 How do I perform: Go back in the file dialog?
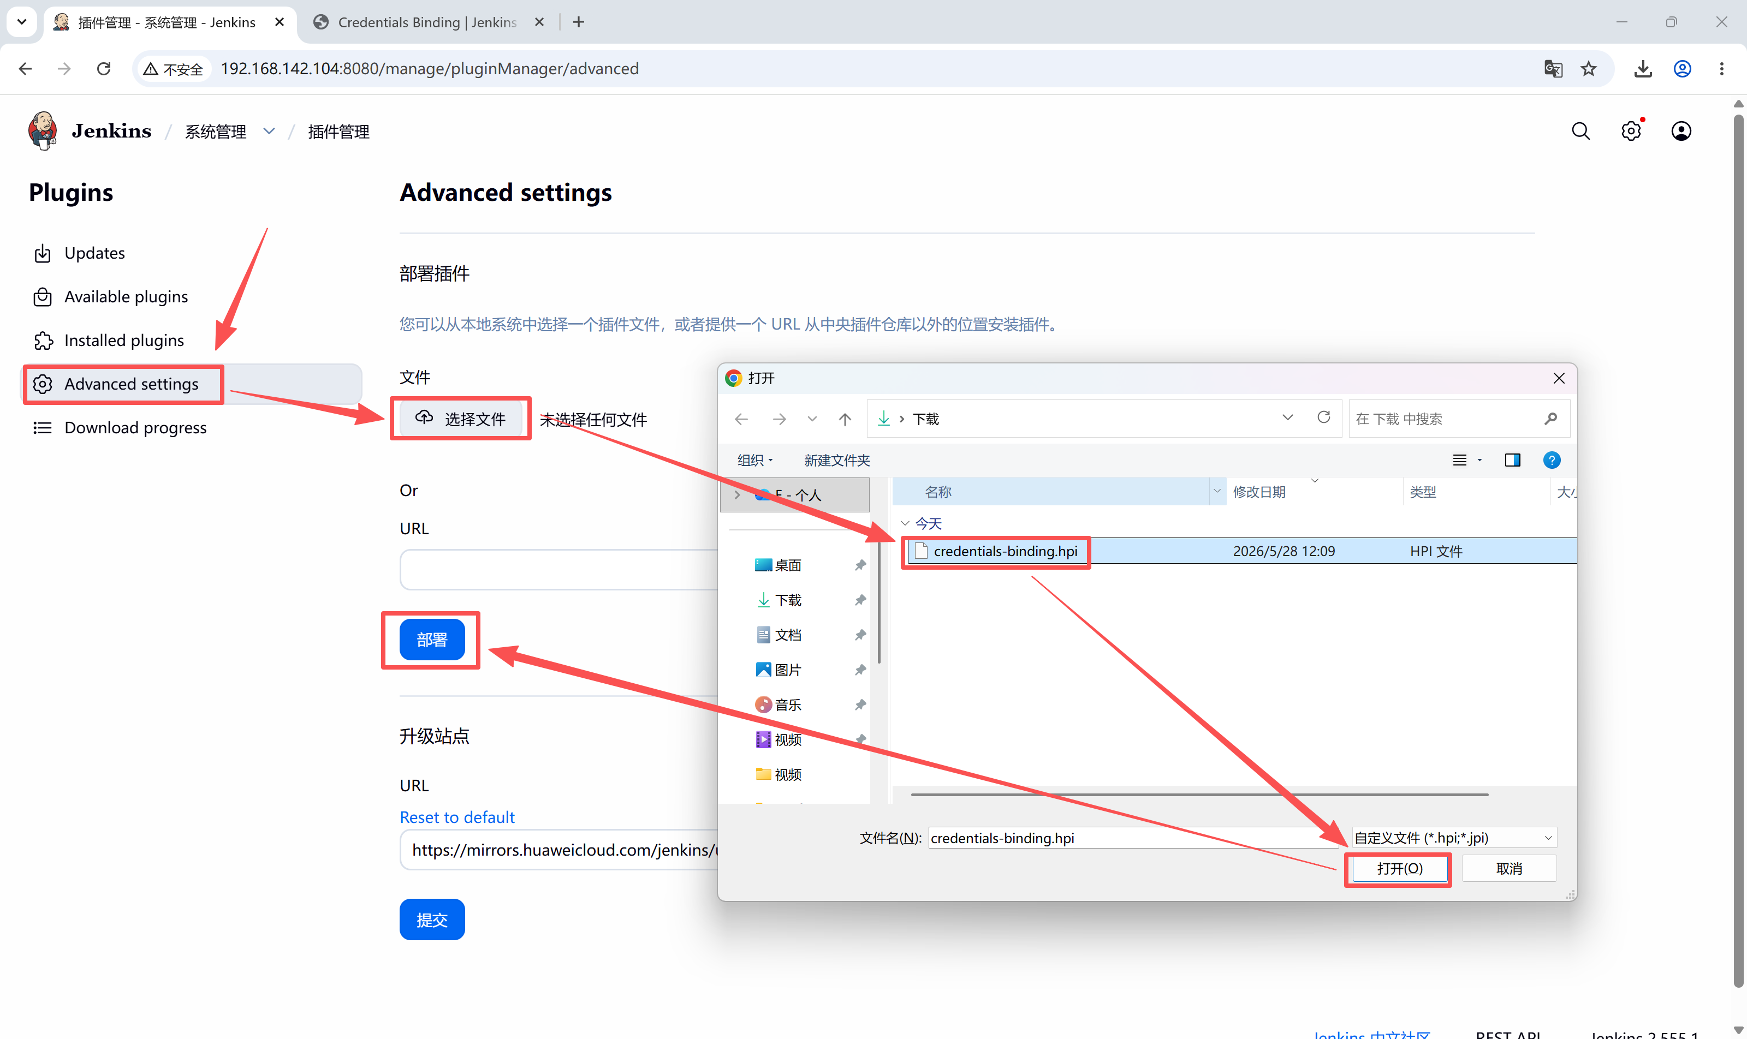(x=741, y=419)
